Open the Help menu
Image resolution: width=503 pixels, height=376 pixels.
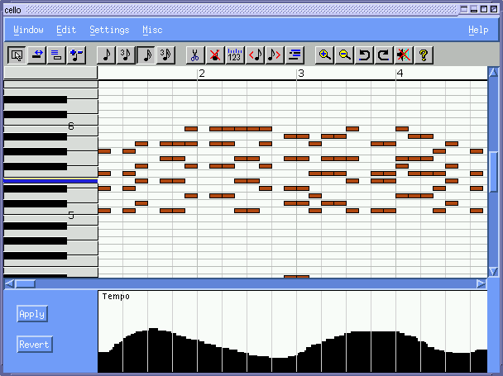coord(477,30)
